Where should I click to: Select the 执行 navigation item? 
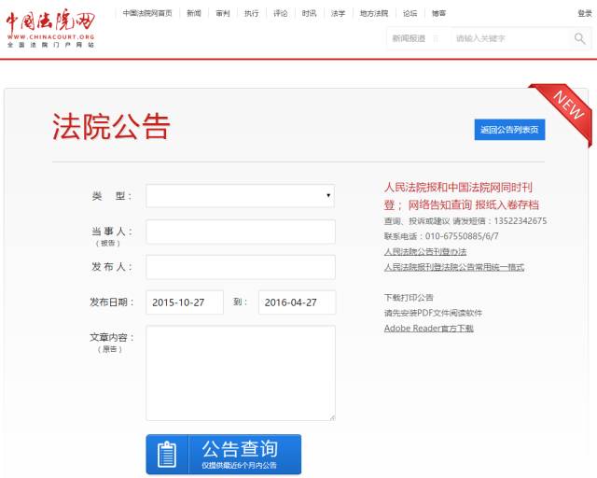tap(251, 13)
